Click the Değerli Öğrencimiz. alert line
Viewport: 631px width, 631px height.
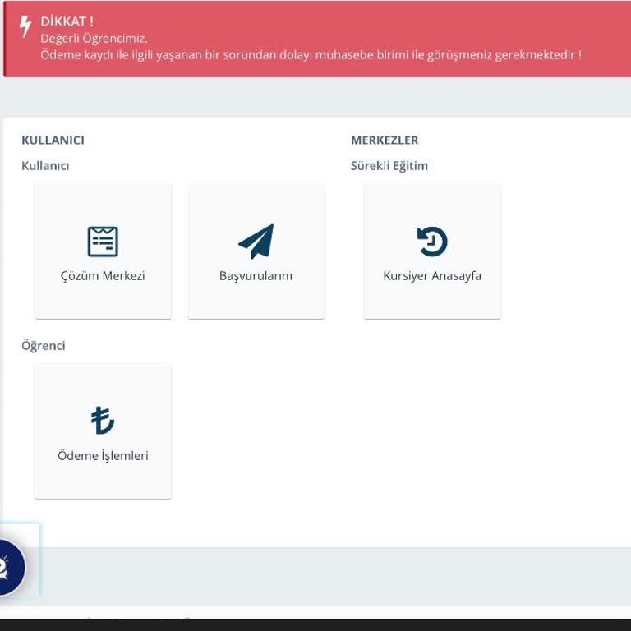point(94,39)
